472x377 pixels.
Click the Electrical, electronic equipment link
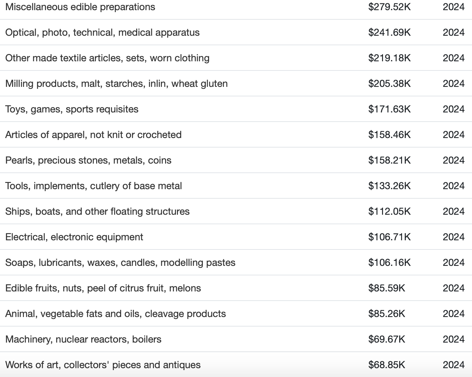(74, 237)
